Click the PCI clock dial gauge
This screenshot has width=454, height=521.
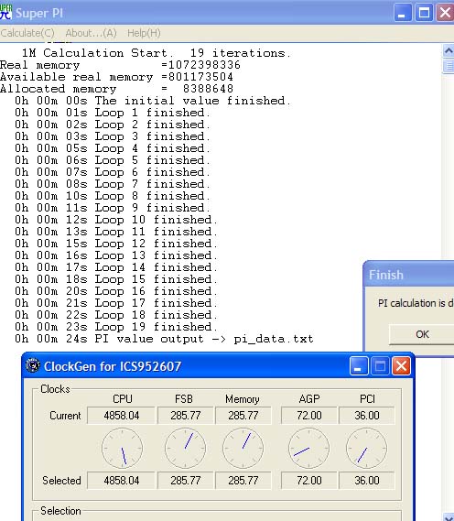[367, 449]
